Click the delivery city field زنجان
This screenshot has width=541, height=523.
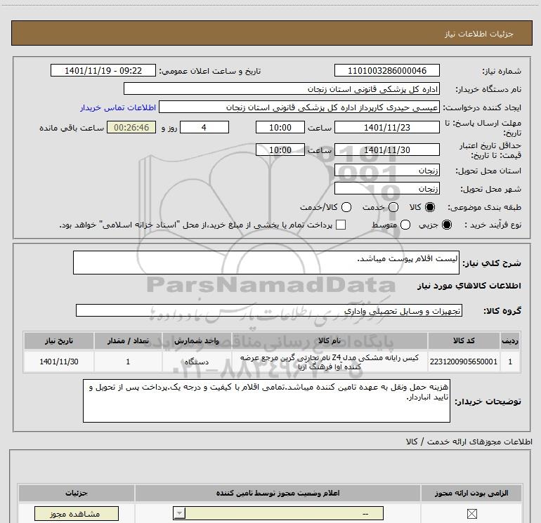[x=386, y=188]
